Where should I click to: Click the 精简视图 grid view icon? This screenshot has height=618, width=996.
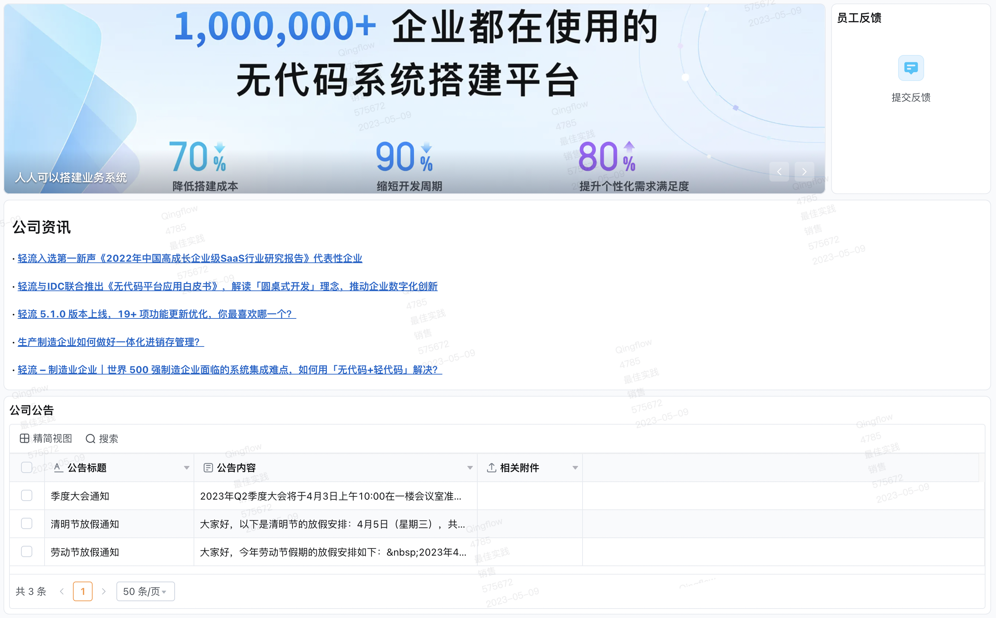pos(25,439)
